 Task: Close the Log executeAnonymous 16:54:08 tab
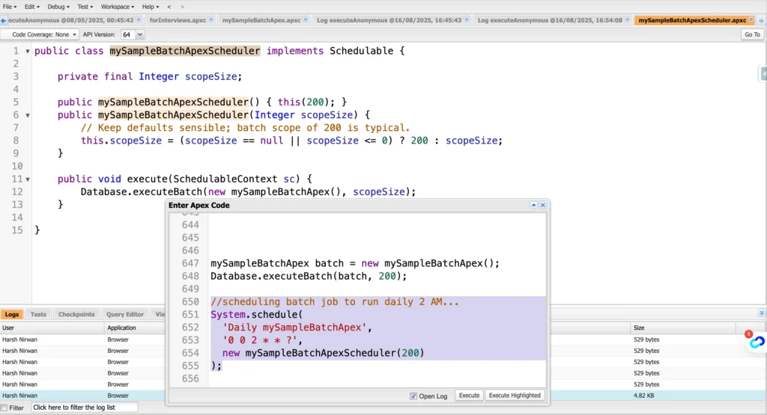coord(628,20)
